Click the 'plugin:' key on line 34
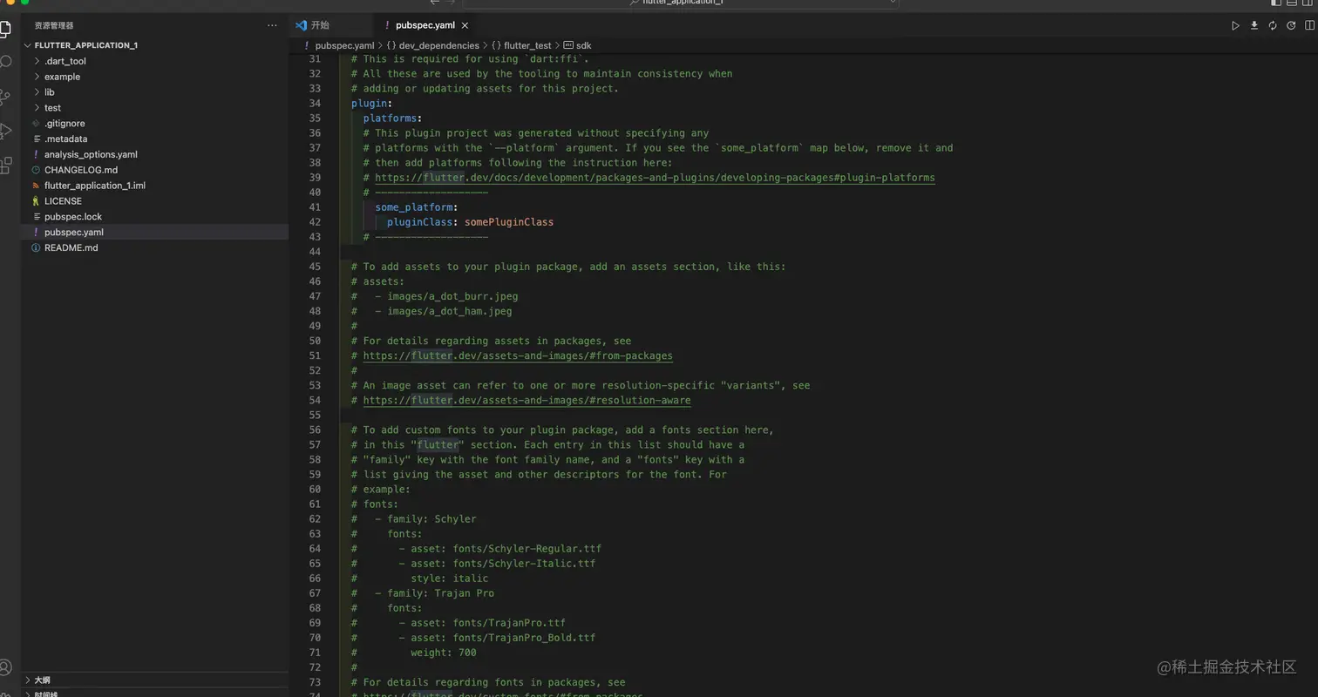 coord(371,104)
